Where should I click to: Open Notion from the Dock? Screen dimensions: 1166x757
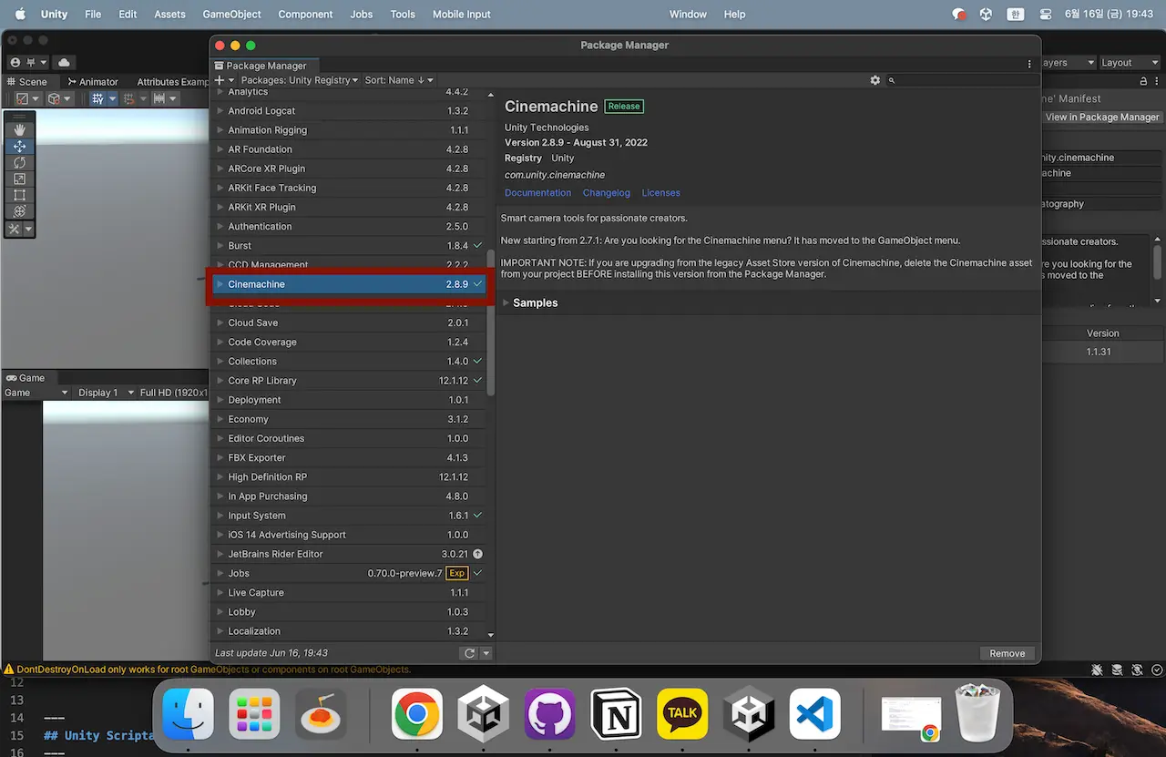click(x=617, y=713)
